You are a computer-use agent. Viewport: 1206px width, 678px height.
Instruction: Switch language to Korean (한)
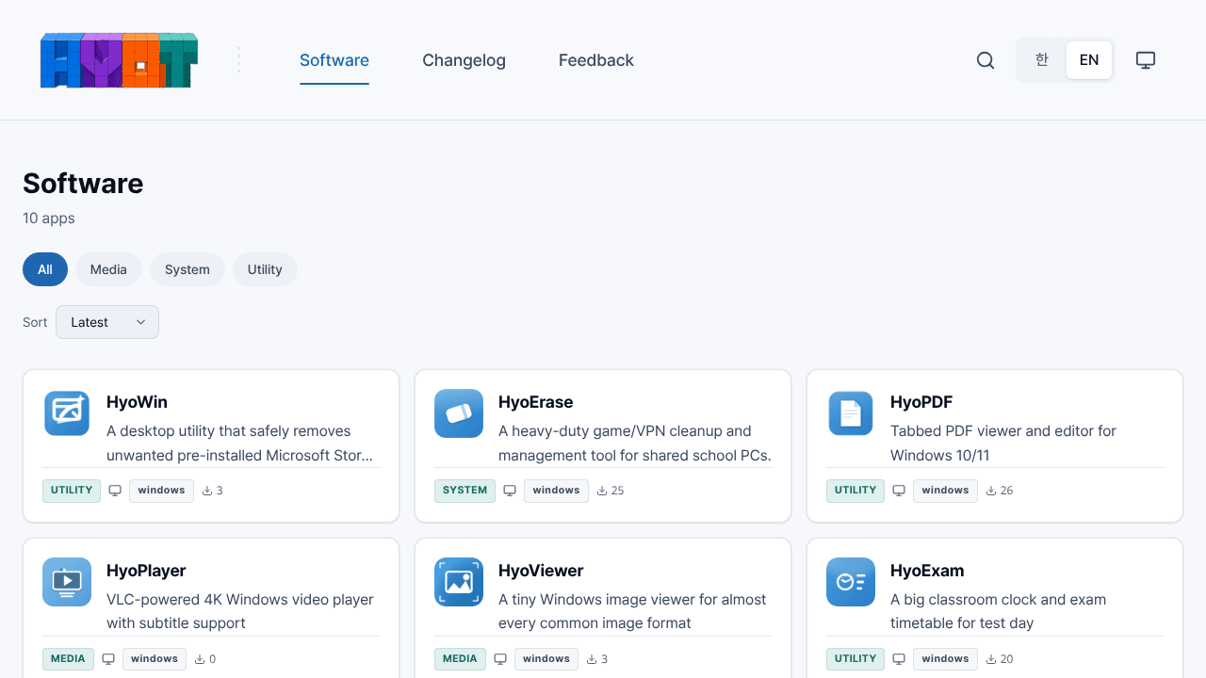1042,60
